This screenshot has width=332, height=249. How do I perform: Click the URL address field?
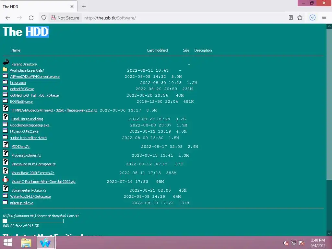click(x=184, y=18)
